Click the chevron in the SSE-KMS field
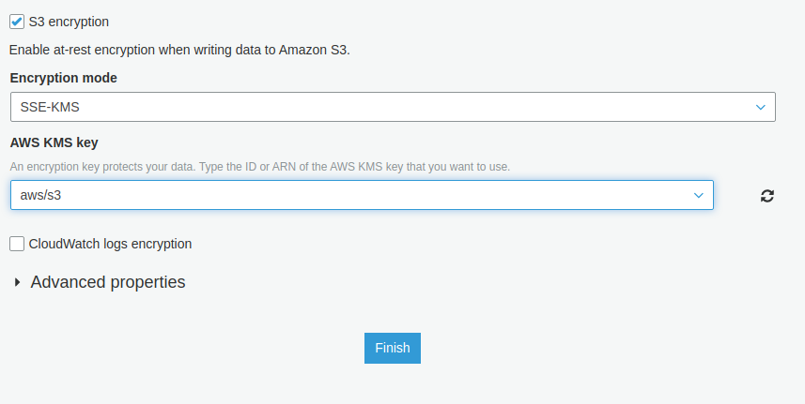 coord(761,107)
